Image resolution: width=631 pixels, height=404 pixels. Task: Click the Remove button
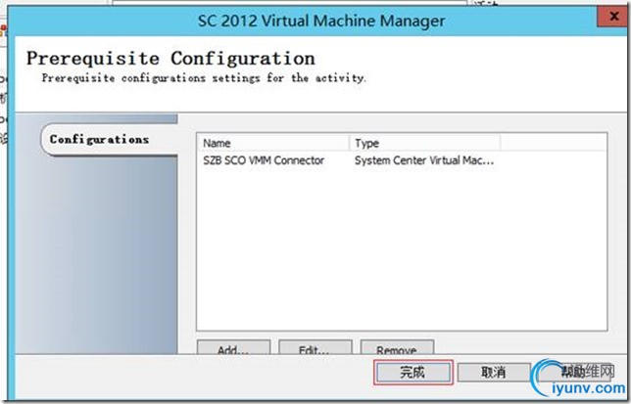coord(397,347)
